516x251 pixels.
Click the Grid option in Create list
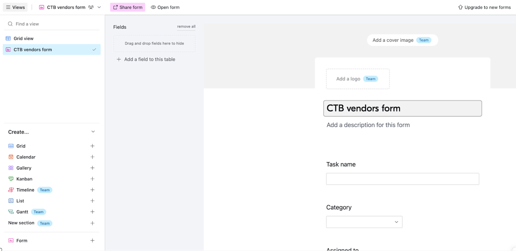pyautogui.click(x=21, y=146)
